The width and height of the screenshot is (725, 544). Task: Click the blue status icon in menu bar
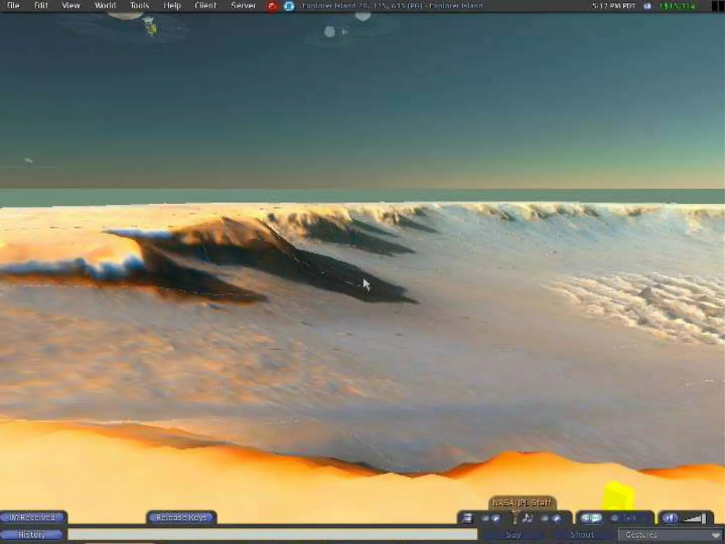click(289, 6)
